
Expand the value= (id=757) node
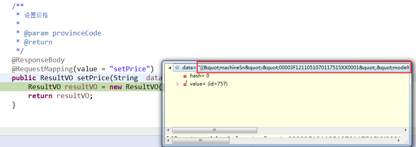click(178, 84)
